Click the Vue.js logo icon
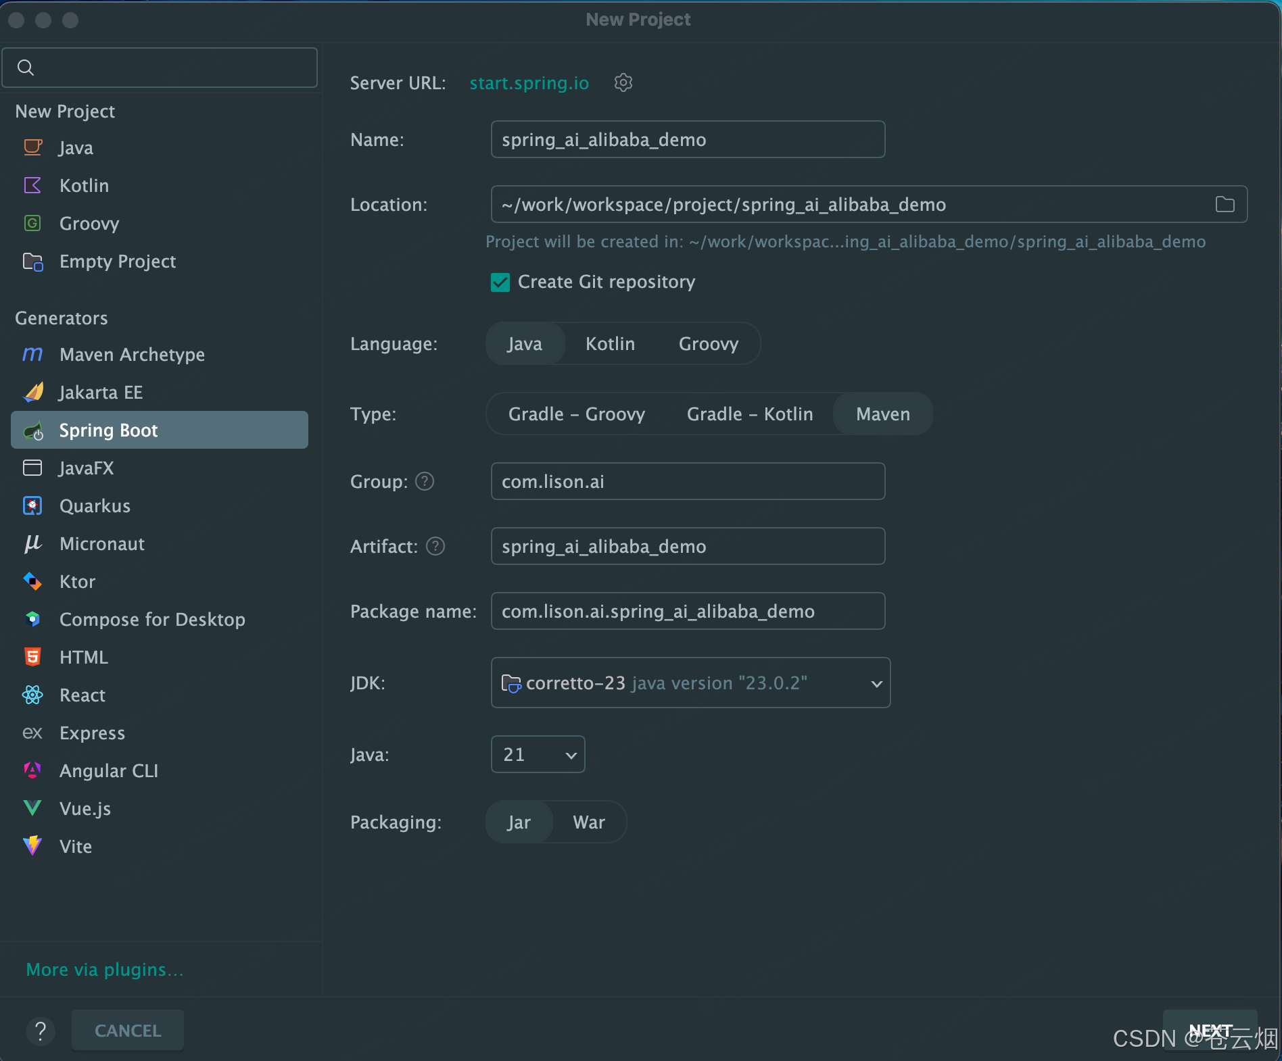 point(32,808)
